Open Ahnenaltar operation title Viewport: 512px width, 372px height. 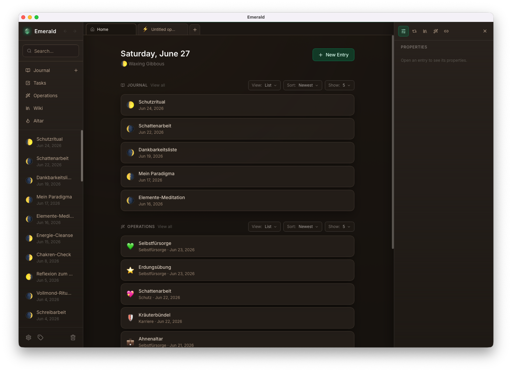coord(151,339)
